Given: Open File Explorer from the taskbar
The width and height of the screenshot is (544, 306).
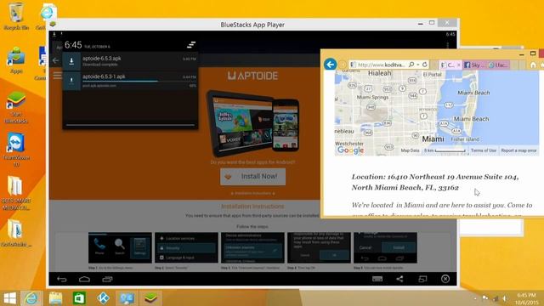Looking at the screenshot, I should coord(55,298).
